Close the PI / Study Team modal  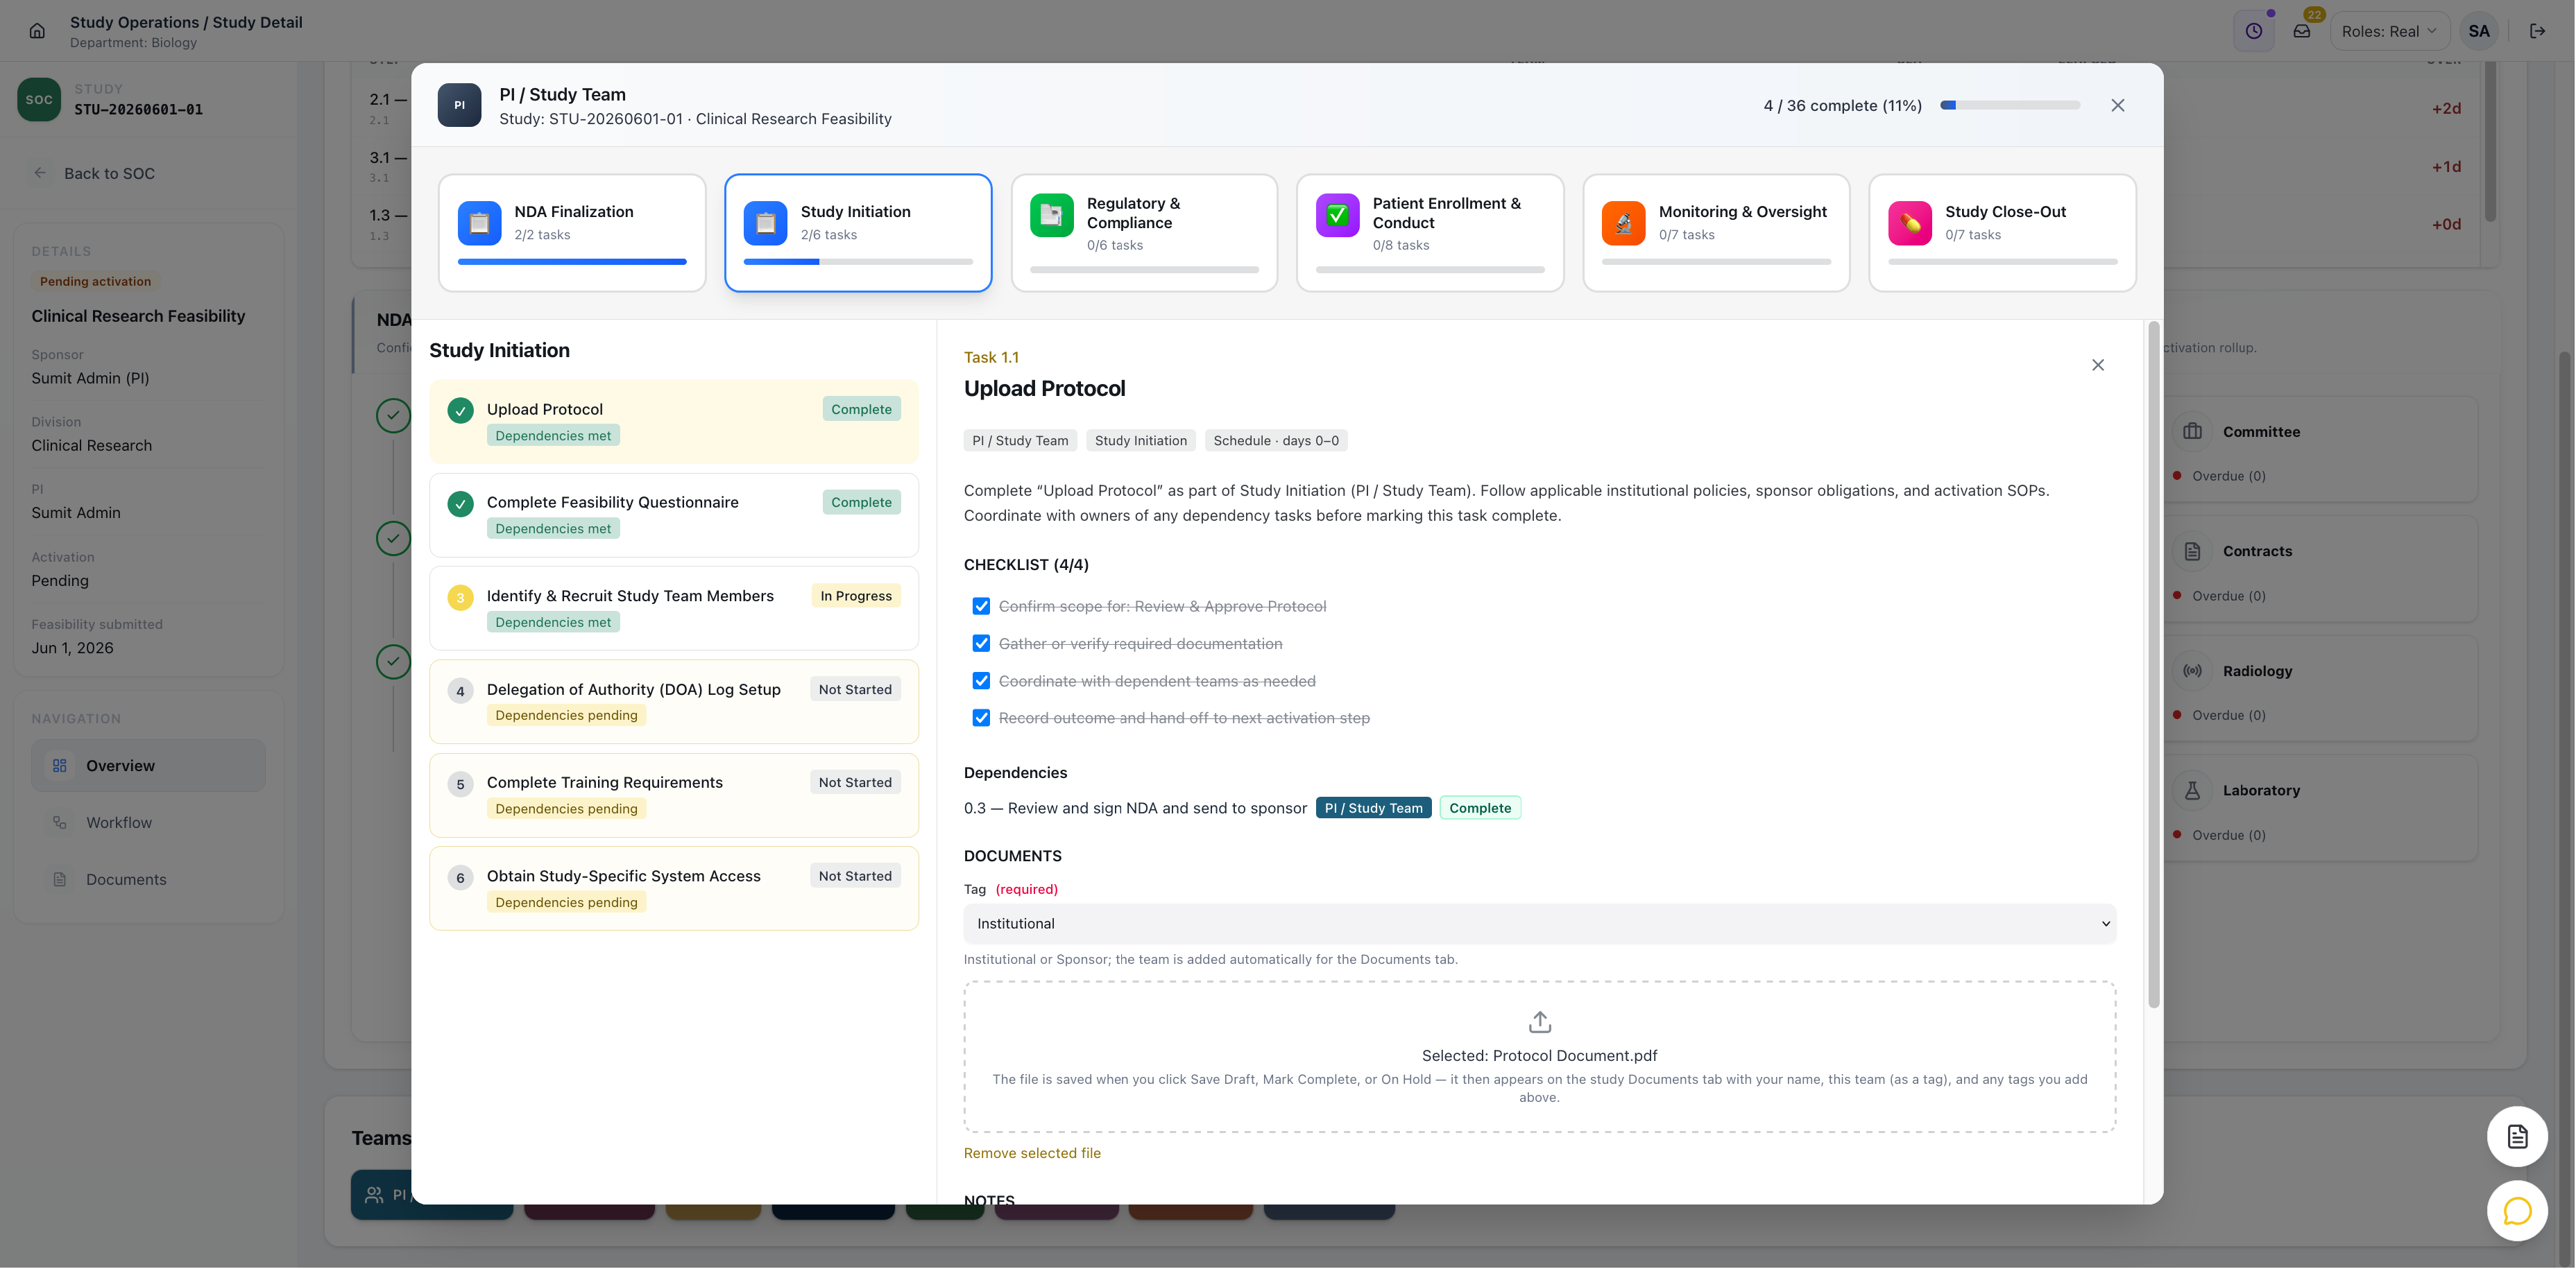2118,105
